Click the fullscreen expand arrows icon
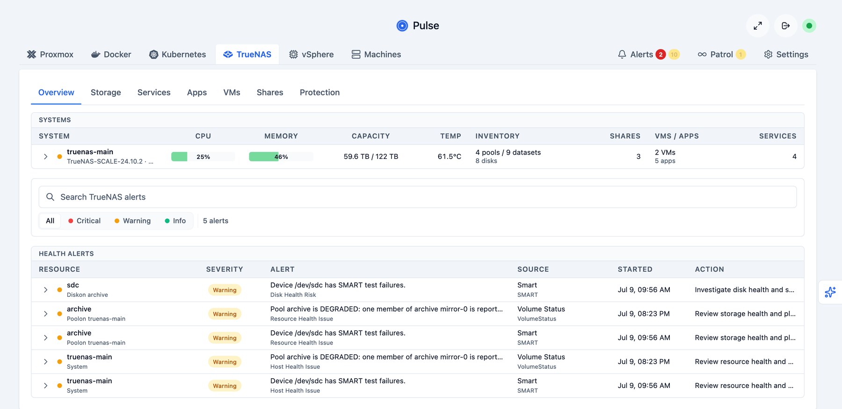The image size is (842, 409). [758, 26]
